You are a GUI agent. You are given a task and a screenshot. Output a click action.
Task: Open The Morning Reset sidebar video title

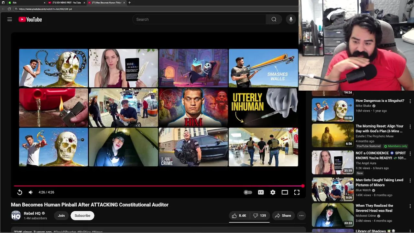[x=380, y=129]
